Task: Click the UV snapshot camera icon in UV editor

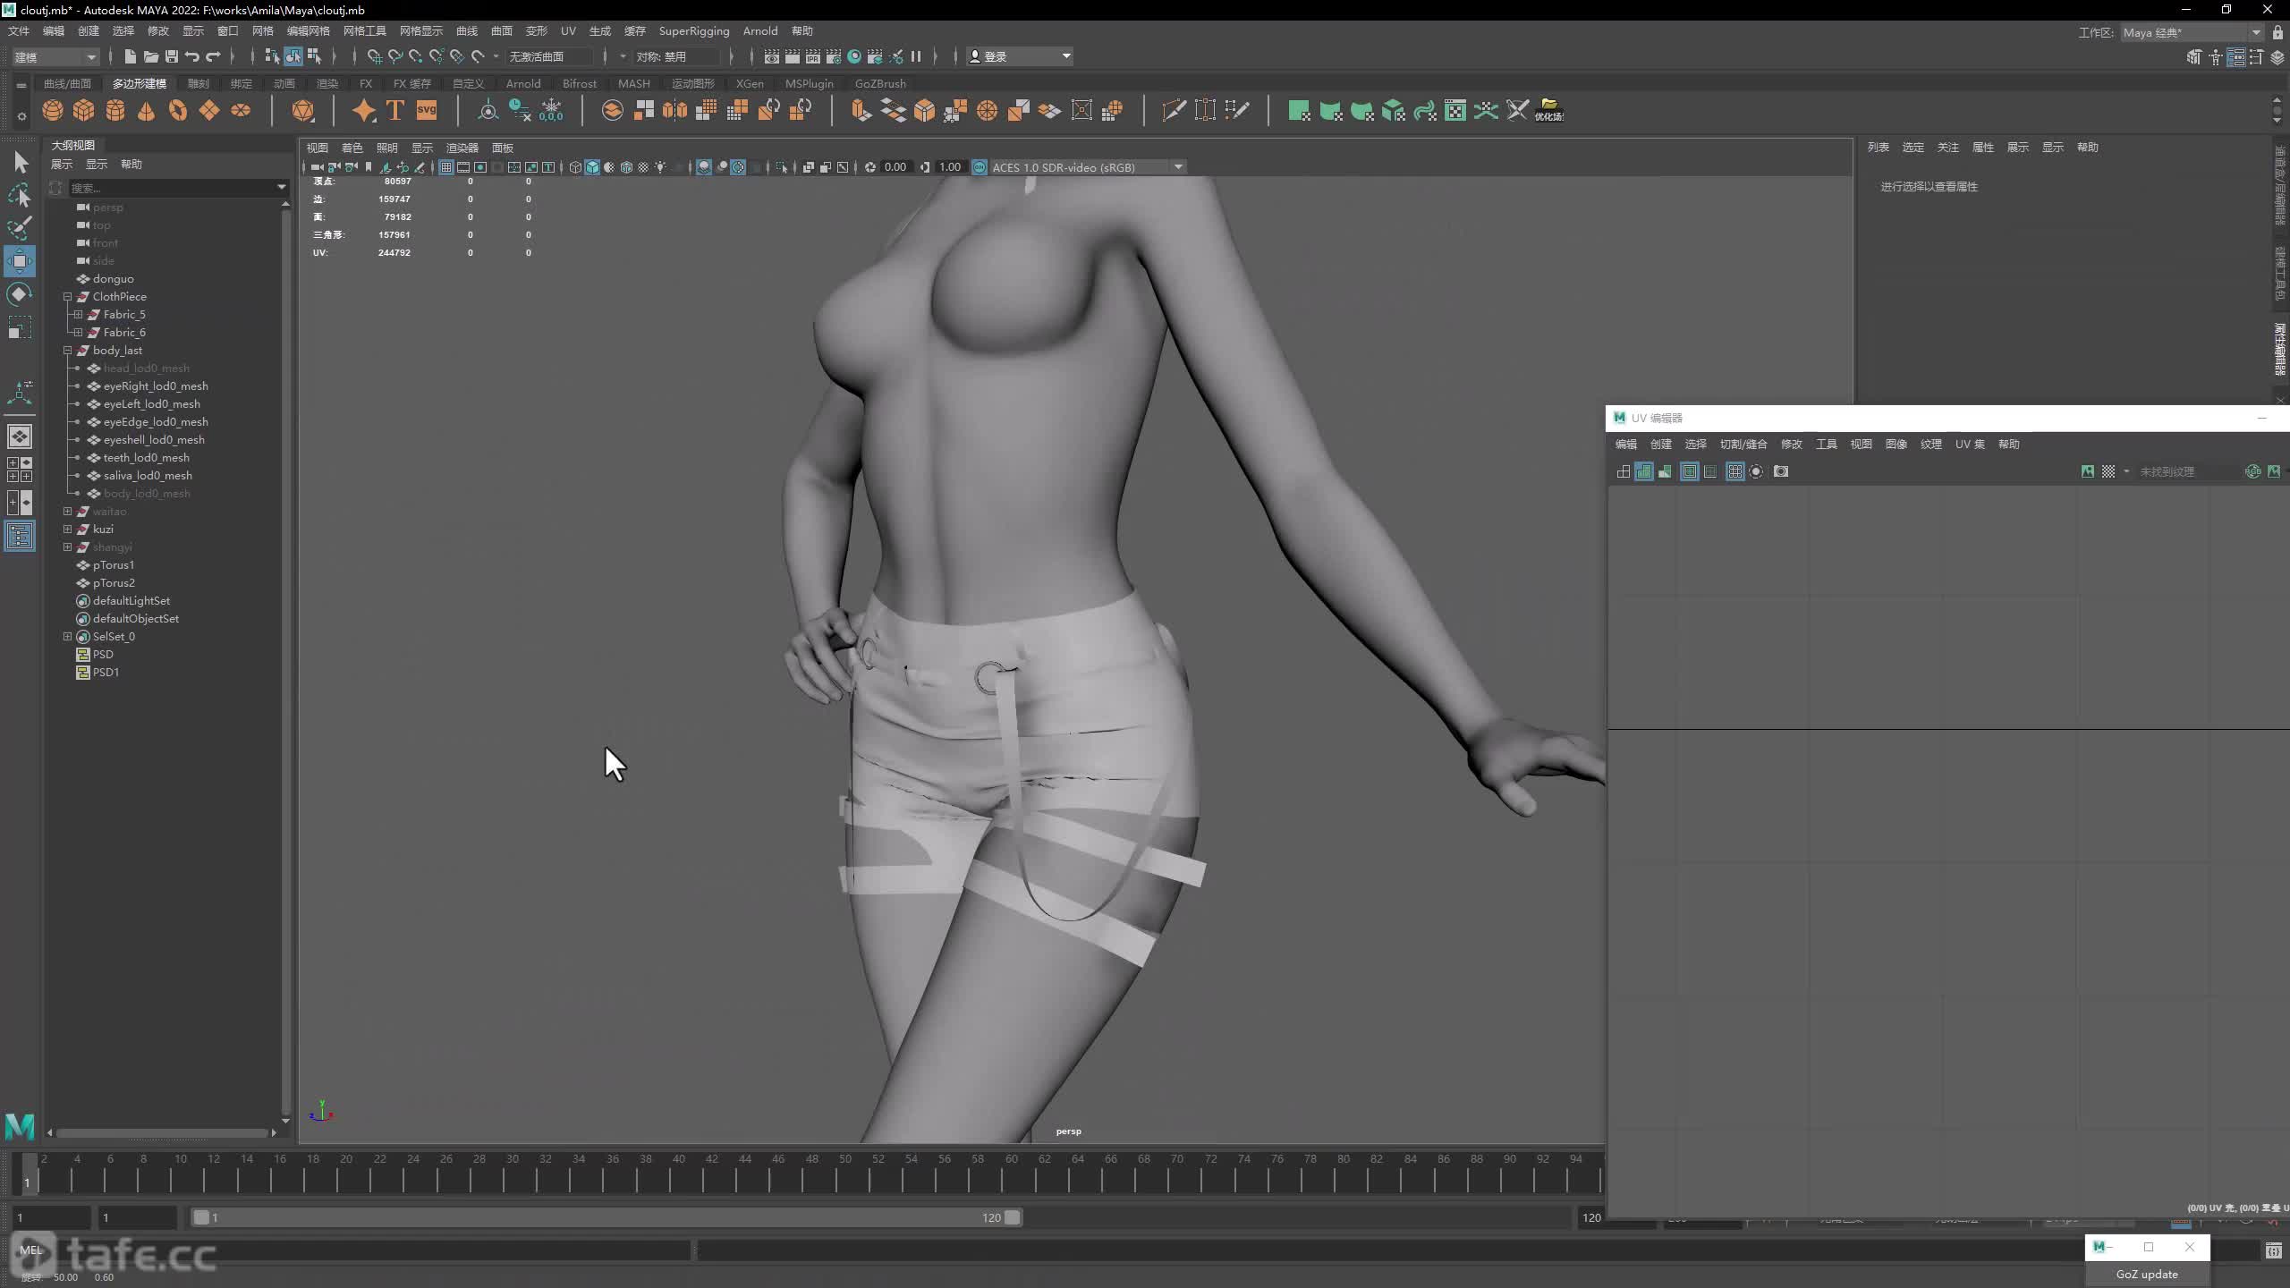Action: coord(1781,471)
